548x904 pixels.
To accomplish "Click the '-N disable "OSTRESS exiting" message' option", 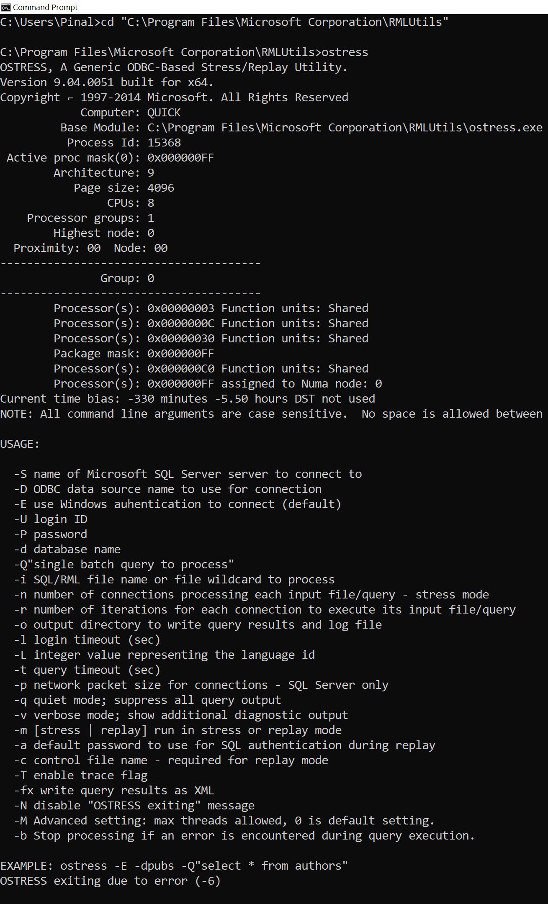I will click(134, 806).
